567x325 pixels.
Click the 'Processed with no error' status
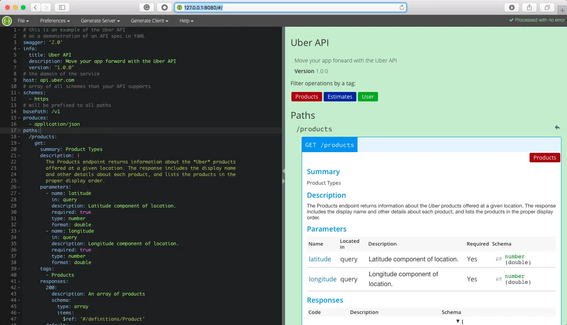tap(537, 20)
